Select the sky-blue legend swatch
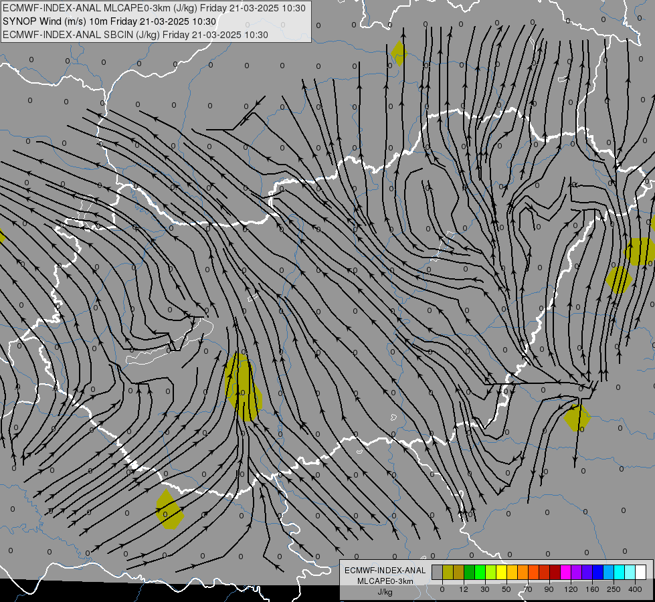 click(x=609, y=572)
